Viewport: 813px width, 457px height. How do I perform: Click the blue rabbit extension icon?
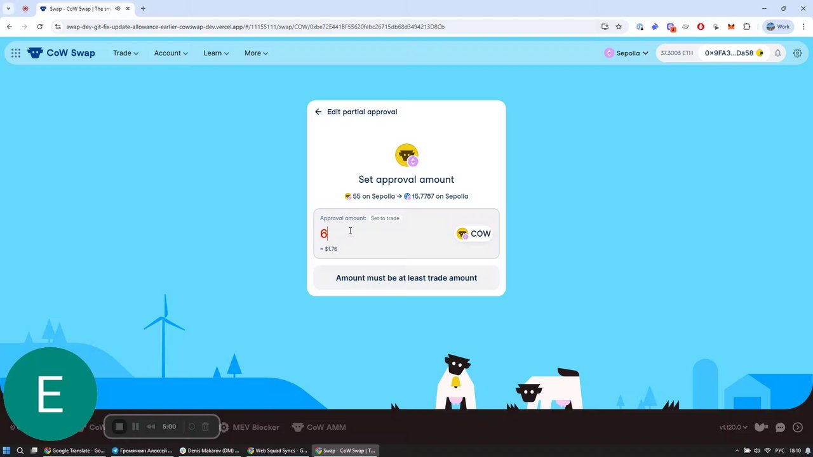(x=655, y=27)
